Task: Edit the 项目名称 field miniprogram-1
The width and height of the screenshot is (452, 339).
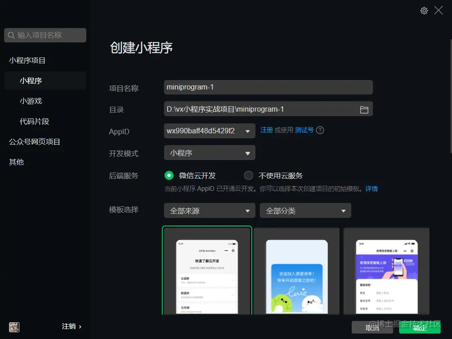Action: [x=268, y=87]
